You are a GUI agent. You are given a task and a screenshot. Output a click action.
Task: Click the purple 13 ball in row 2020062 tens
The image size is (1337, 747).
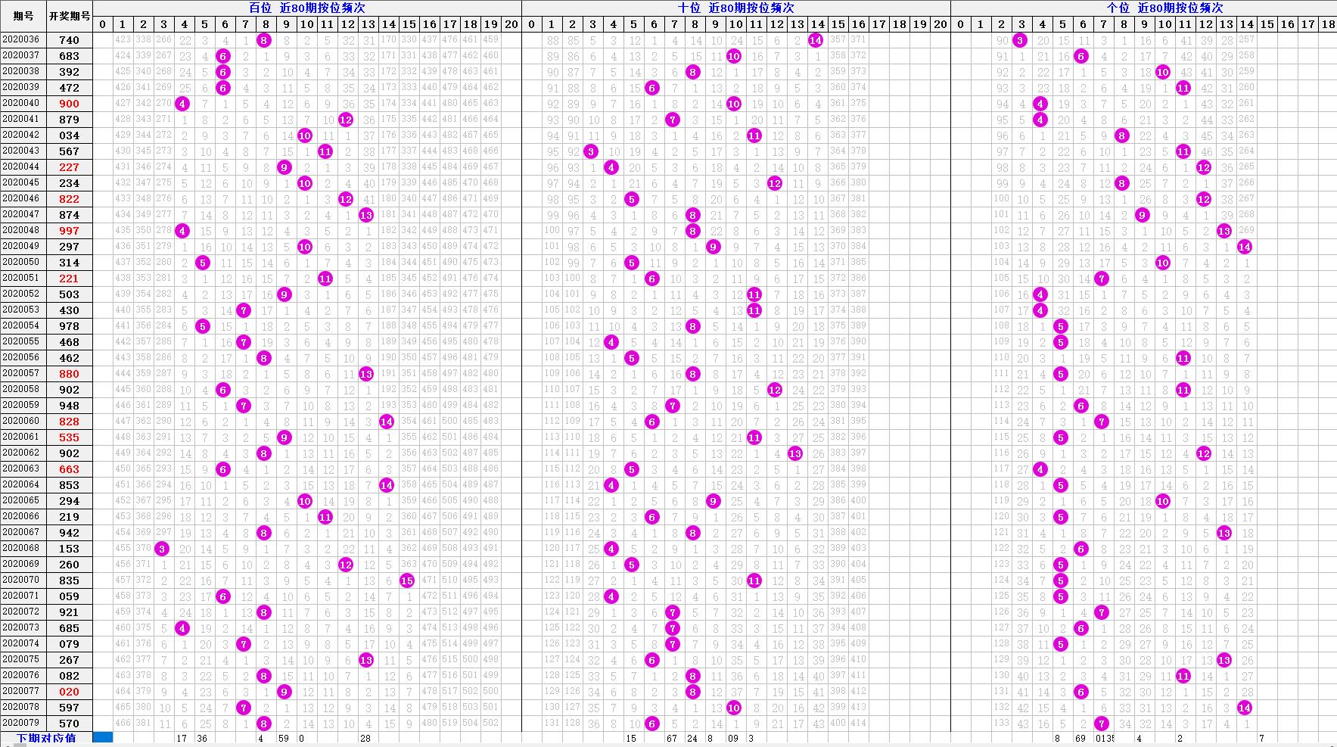pyautogui.click(x=795, y=453)
